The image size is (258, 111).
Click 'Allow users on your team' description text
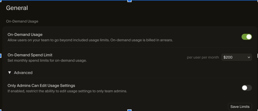(x=90, y=40)
